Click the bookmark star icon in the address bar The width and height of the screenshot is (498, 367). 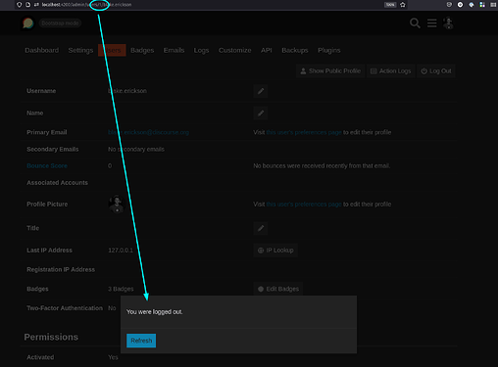(x=403, y=5)
